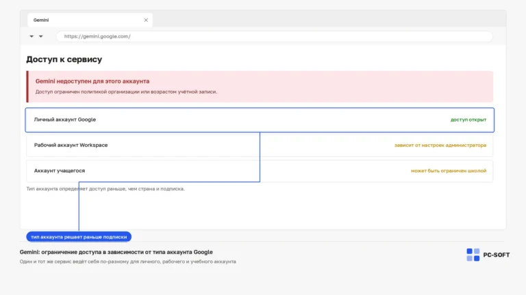Click the Тип аккаунта определяет доступ note
Image resolution: width=526 pixels, height=295 pixels.
[x=105, y=189]
